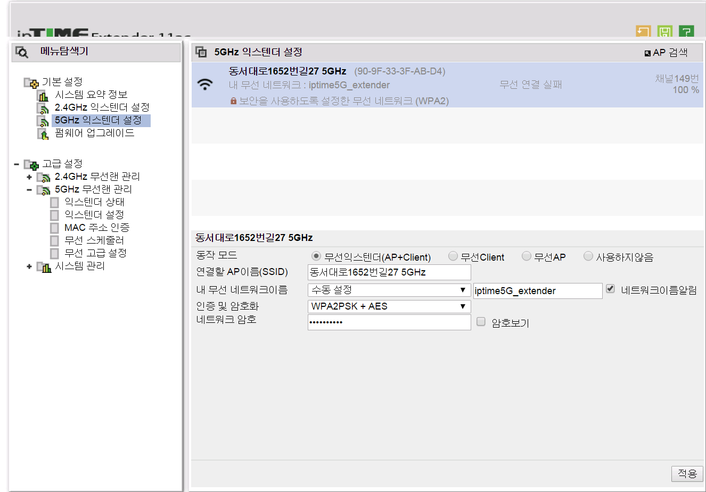706x492 pixels.
Task: Expand the 시스템 관리 tree node
Action: (29, 266)
